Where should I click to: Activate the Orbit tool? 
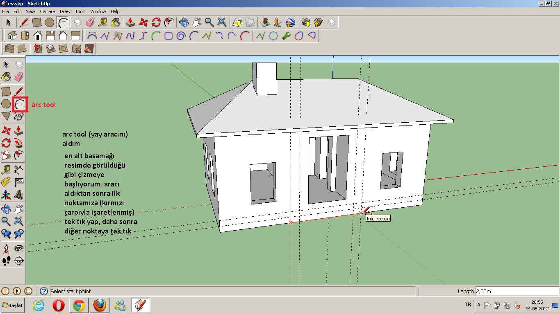(x=7, y=209)
